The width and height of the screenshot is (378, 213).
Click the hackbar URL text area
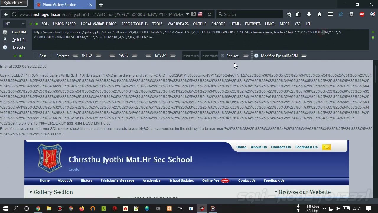pos(200,40)
